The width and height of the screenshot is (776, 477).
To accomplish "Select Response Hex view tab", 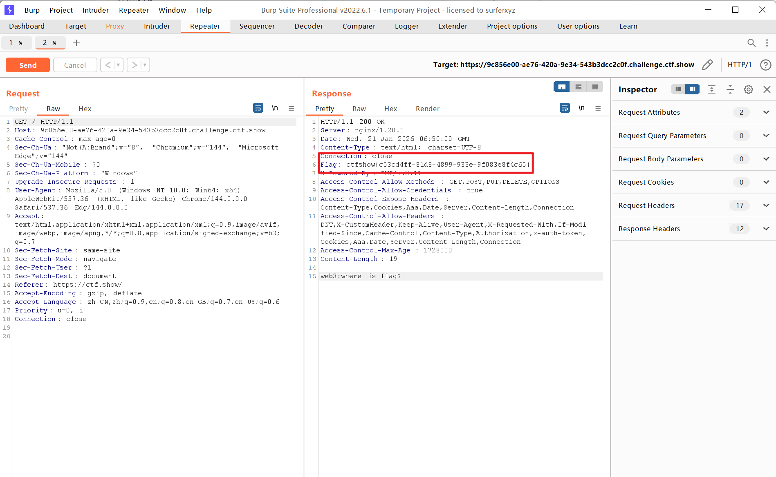I will 391,109.
